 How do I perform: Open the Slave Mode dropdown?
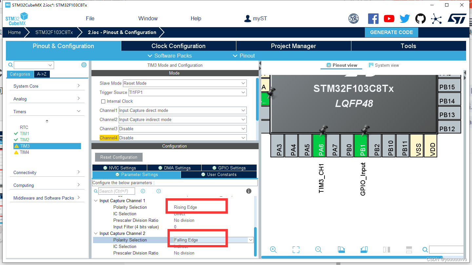coord(185,83)
